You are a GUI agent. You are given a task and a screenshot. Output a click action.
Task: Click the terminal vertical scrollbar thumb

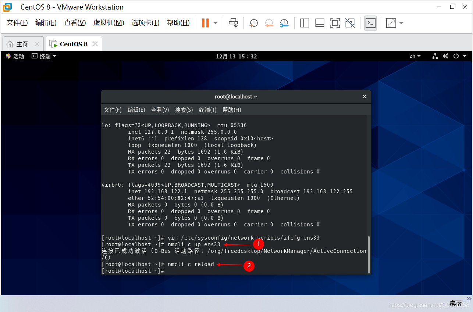[369, 254]
